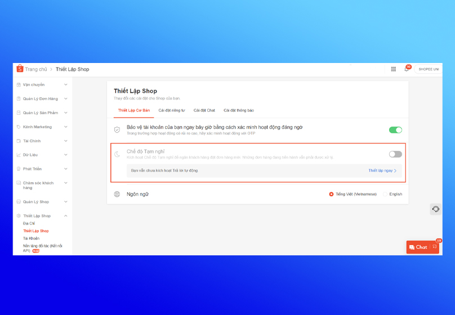
Task: Switch to the Cài đặt Chat tab
Action: (204, 110)
